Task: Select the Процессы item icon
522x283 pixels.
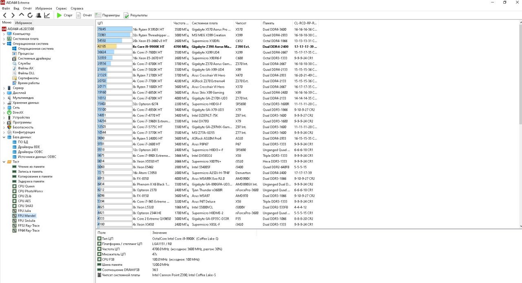Action: [x=14, y=53]
